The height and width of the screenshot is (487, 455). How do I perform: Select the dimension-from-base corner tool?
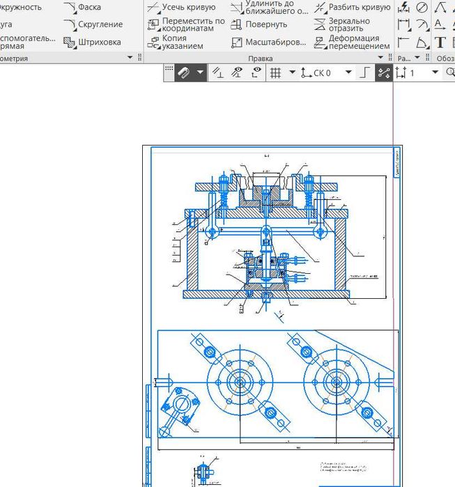[403, 42]
